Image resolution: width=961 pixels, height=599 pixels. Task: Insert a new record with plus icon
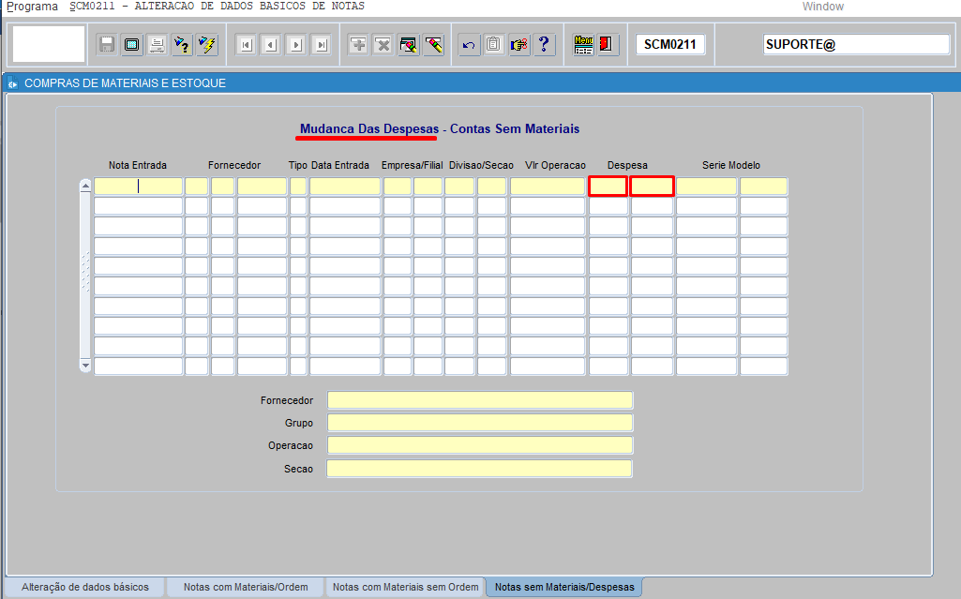[358, 45]
